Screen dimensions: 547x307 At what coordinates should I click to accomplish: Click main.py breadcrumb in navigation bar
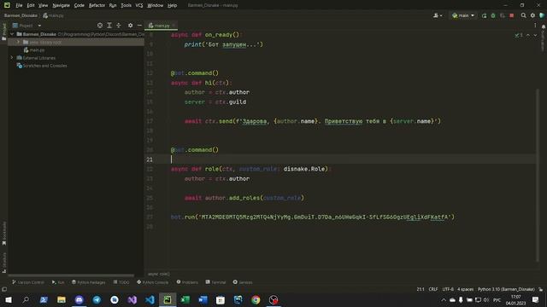[53, 15]
